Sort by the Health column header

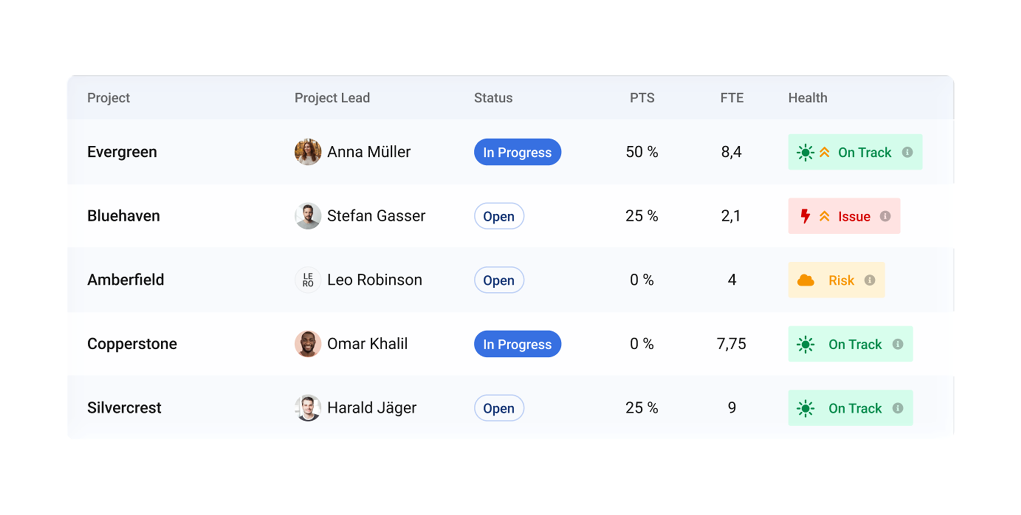click(807, 98)
